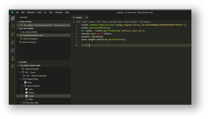This screenshot has height=119, width=209.
Task: Open the Run and Debug view icon
Action: (13, 42)
